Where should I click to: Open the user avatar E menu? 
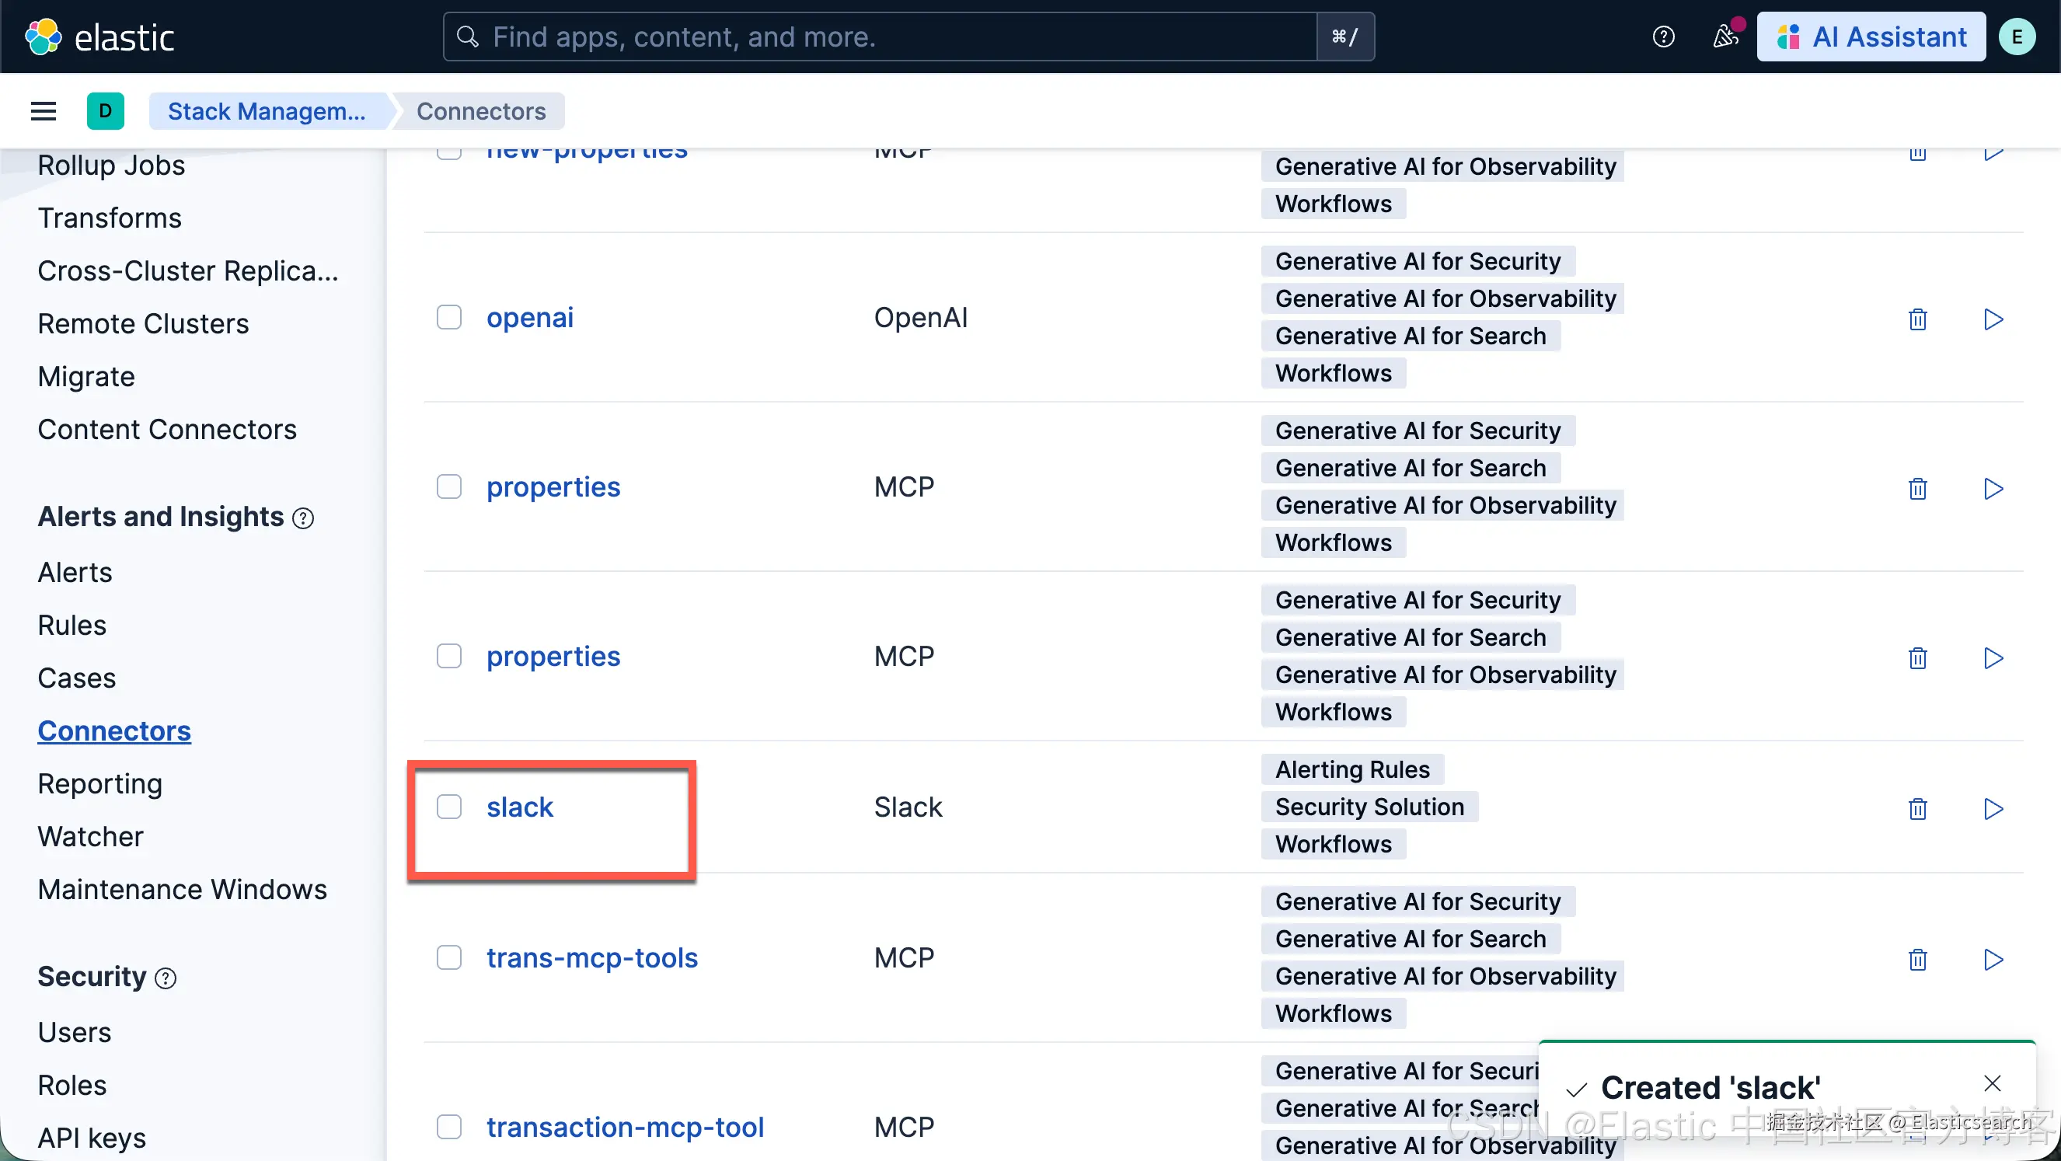(2017, 37)
